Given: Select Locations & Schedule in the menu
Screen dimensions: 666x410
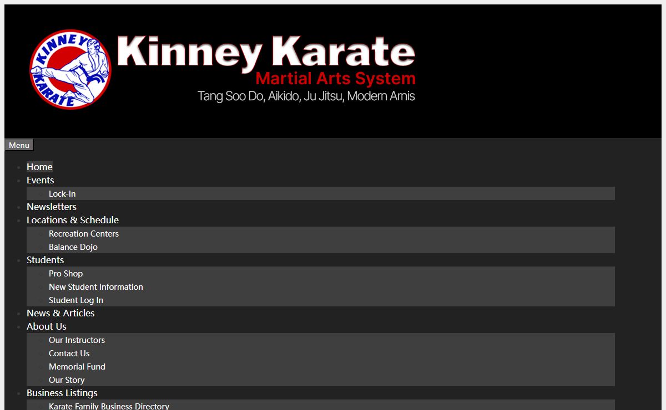Looking at the screenshot, I should 73,220.
